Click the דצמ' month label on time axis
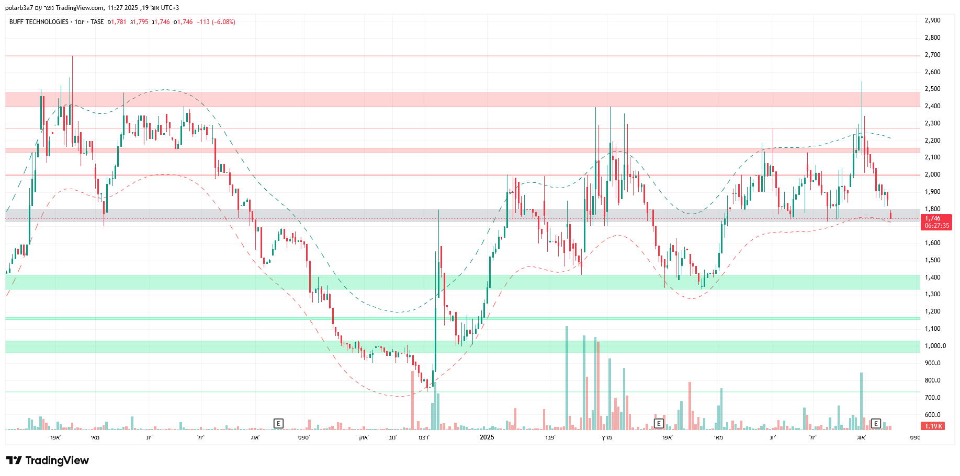The height and width of the screenshot is (476, 960). click(x=424, y=437)
